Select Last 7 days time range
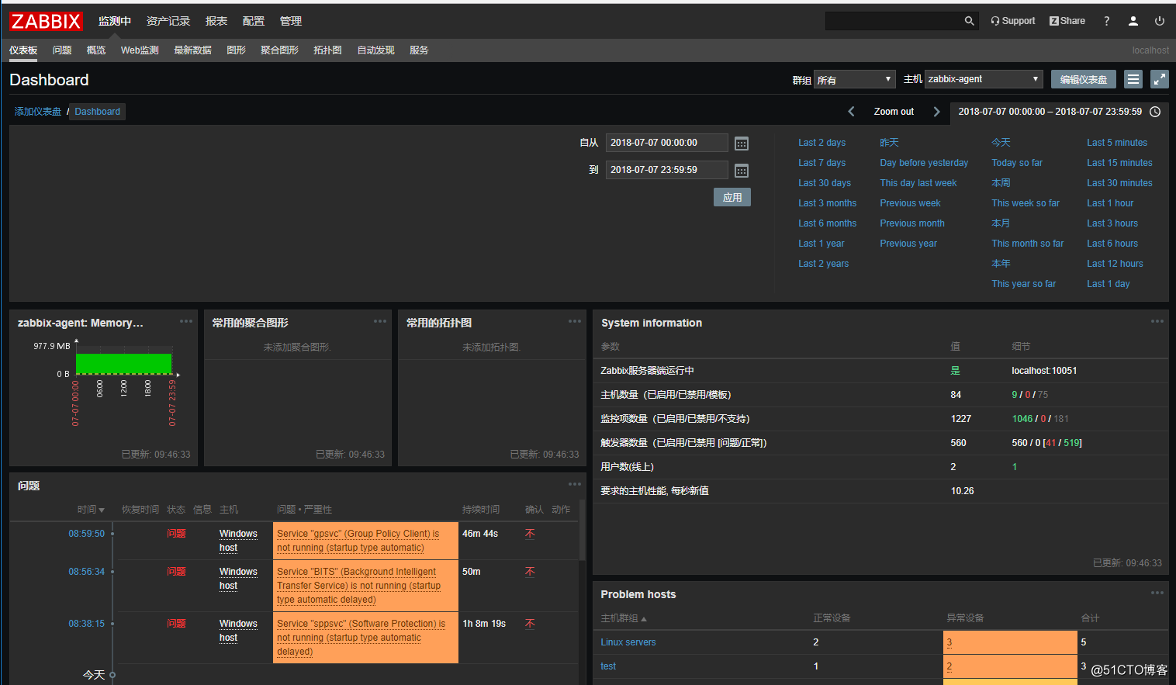Viewport: 1176px width, 685px height. pos(821,163)
